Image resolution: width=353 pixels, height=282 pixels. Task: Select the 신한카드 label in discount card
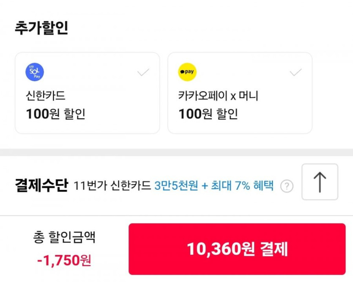[46, 96]
